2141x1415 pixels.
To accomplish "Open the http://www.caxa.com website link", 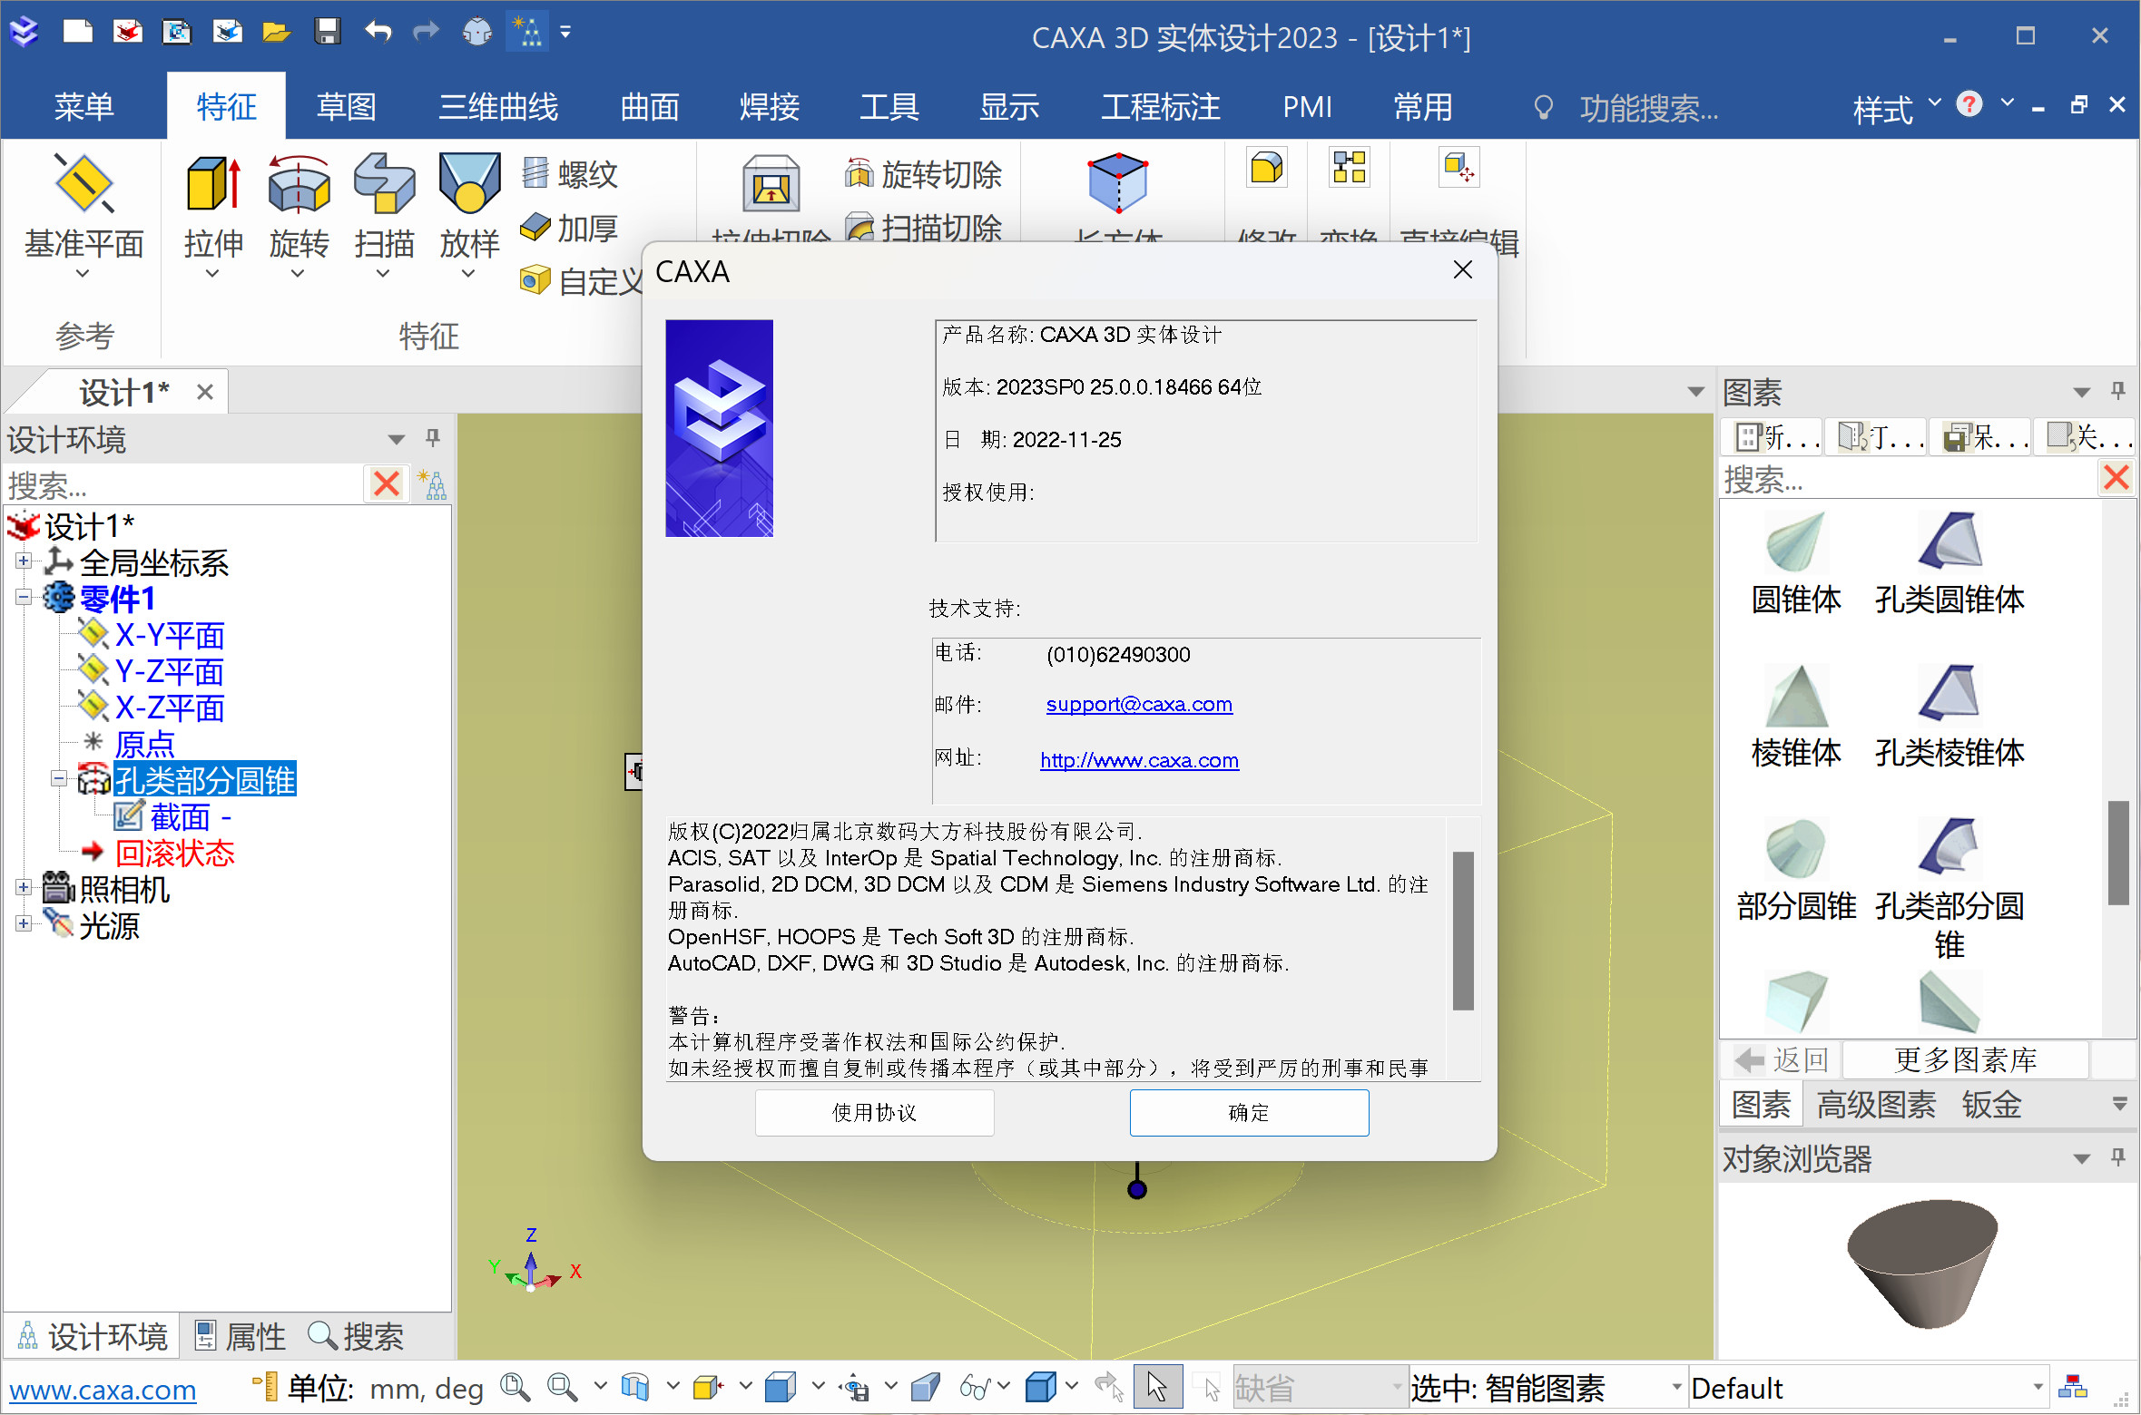I will [x=1139, y=760].
